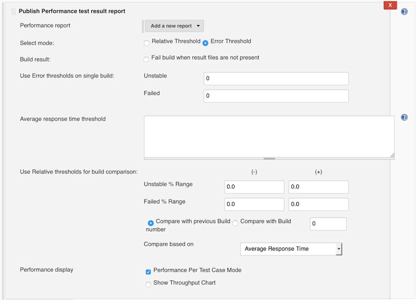
Task: Enable Fail build when result files are not present
Action: pyautogui.click(x=146, y=59)
